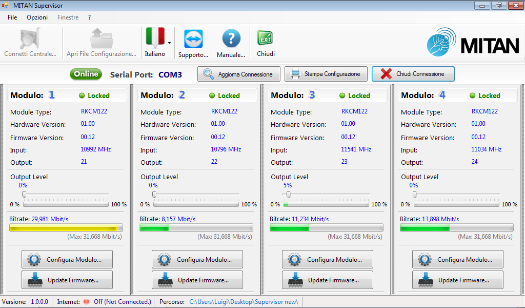Click the green Bitrate bar of Modulo 3

(327, 228)
